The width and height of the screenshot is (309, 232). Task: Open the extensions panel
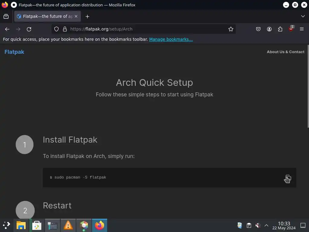coord(280,29)
